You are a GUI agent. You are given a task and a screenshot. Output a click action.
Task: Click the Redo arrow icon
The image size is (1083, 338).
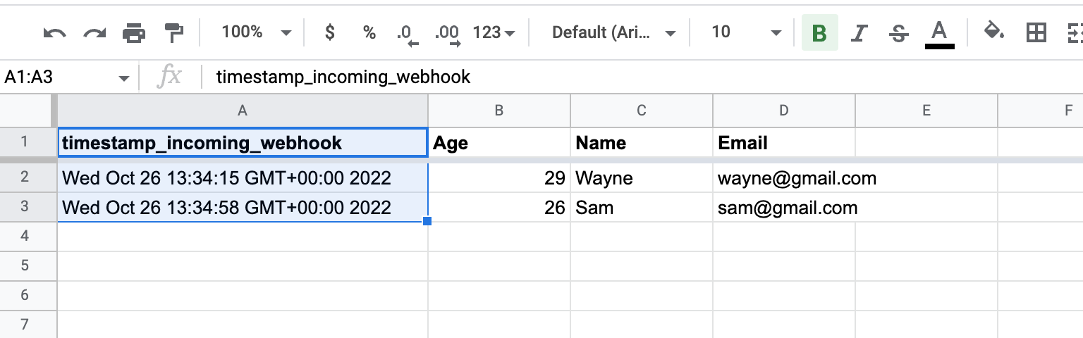click(x=94, y=32)
